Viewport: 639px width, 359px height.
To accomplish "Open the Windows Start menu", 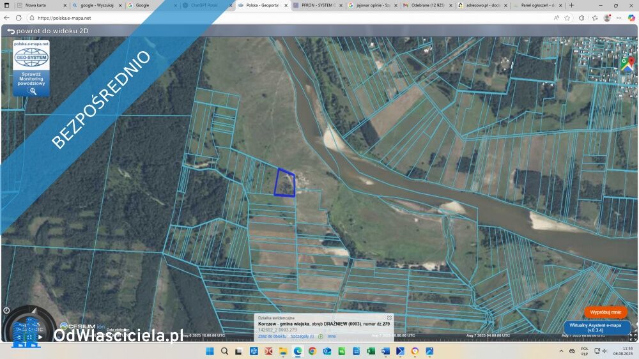I will 210,351.
